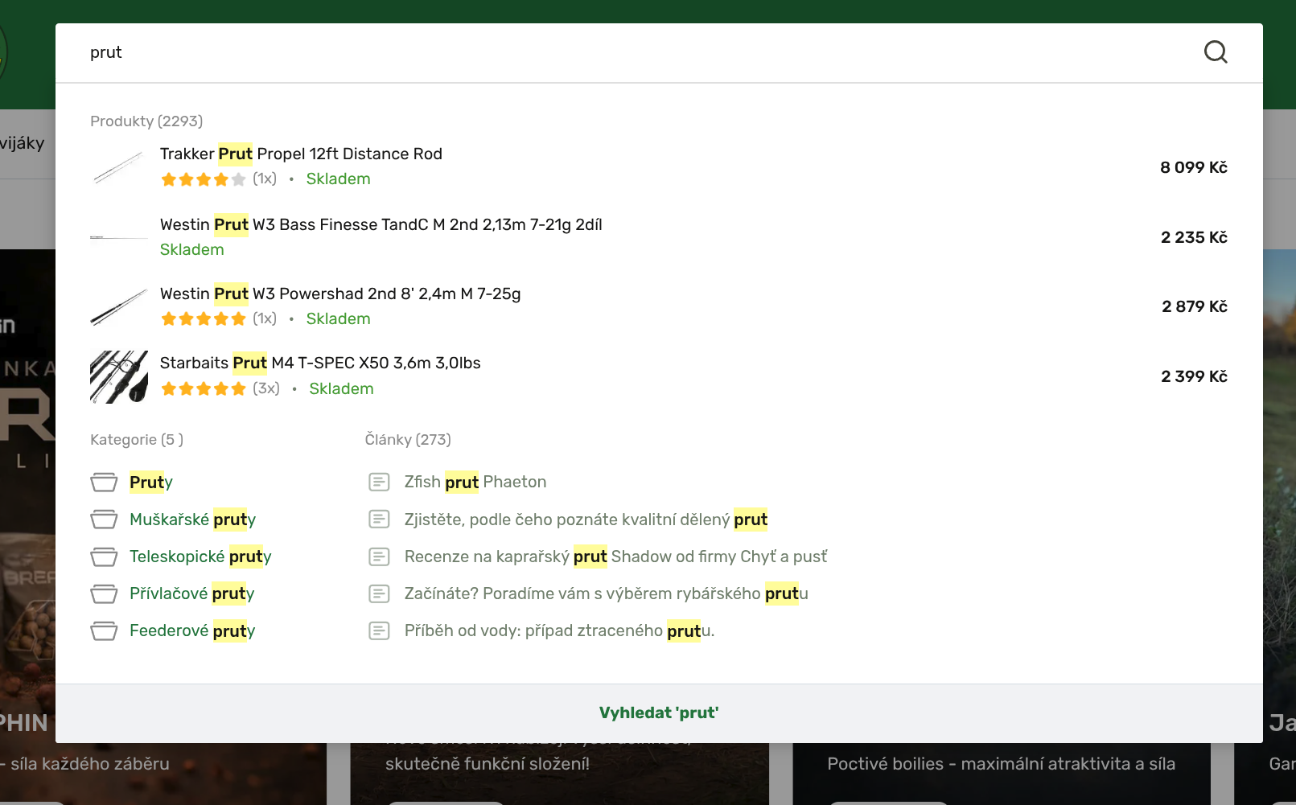1296x805 pixels.
Task: Click the Produkty (2293) heading
Action: point(146,121)
